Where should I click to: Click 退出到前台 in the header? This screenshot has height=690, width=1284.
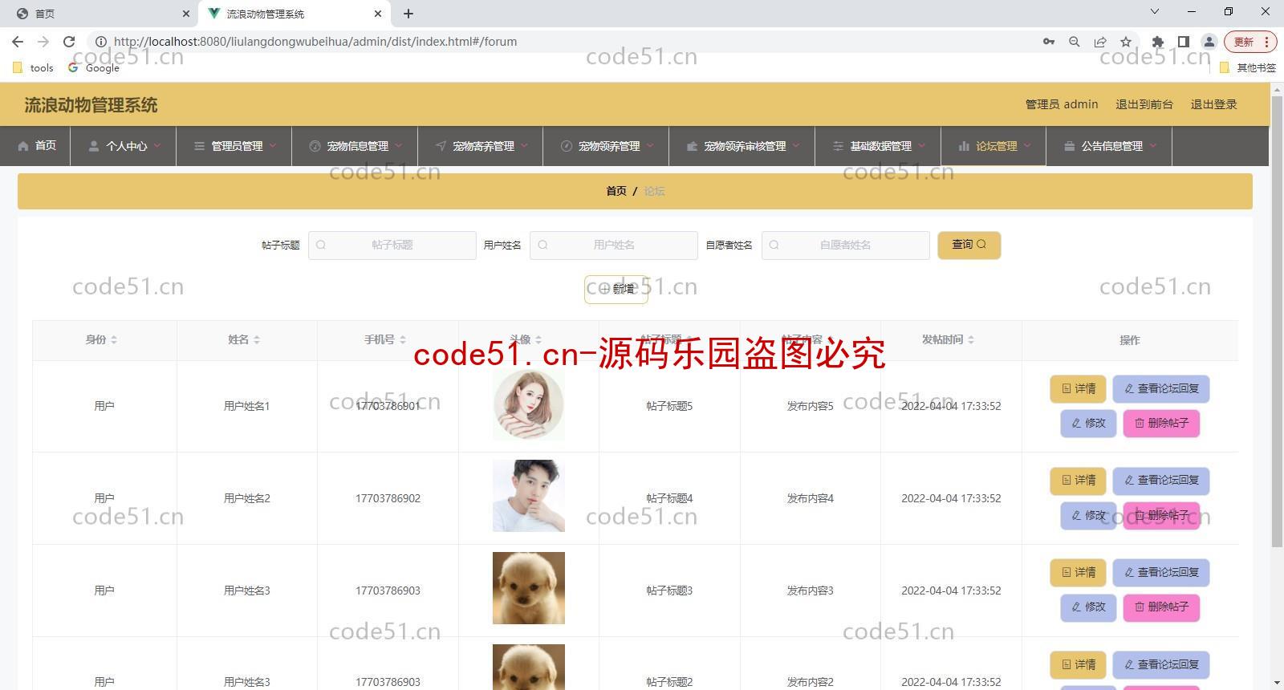coord(1144,104)
